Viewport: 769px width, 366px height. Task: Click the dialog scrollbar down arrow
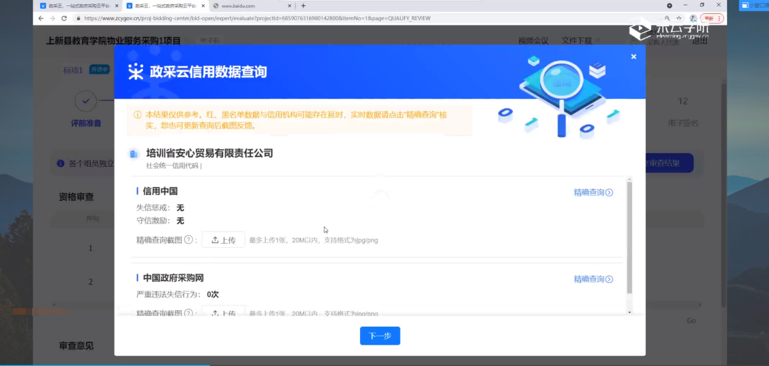click(629, 313)
